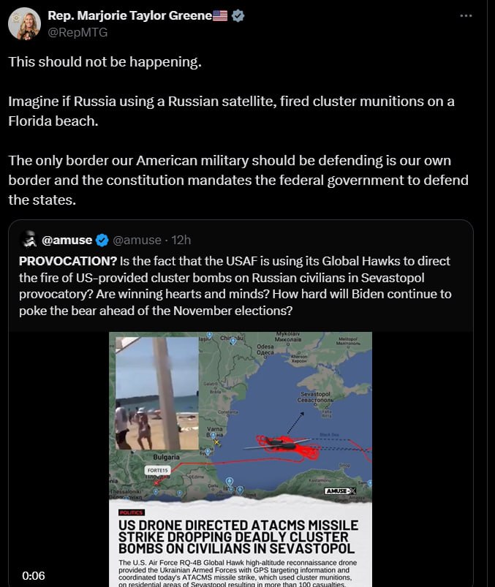
Task: Play the embedded video showing 0:06
Action: [241, 459]
